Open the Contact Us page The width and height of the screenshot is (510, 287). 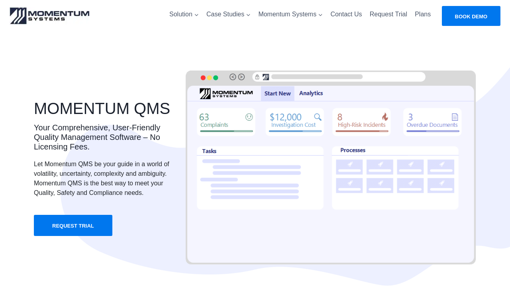pyautogui.click(x=346, y=14)
